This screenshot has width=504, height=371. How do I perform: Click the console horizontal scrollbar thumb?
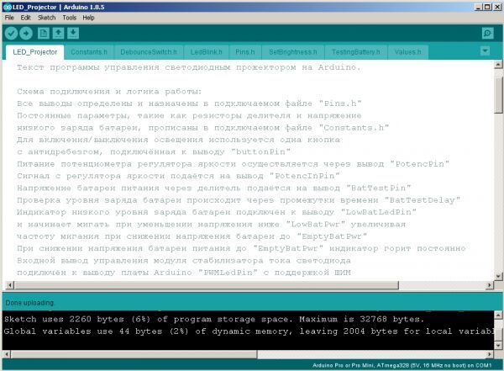click(x=134, y=354)
